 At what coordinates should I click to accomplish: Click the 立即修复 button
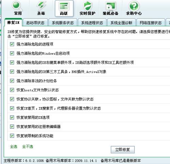123,150
